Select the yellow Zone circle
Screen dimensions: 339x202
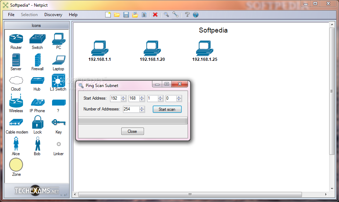point(16,165)
